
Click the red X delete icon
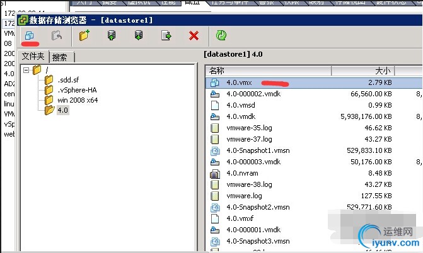[x=194, y=36]
